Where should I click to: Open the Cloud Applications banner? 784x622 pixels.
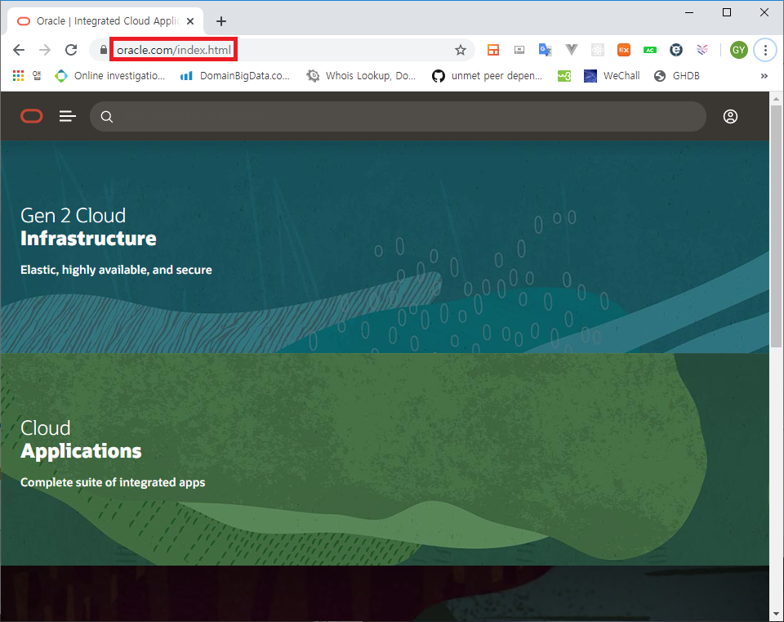[385, 459]
